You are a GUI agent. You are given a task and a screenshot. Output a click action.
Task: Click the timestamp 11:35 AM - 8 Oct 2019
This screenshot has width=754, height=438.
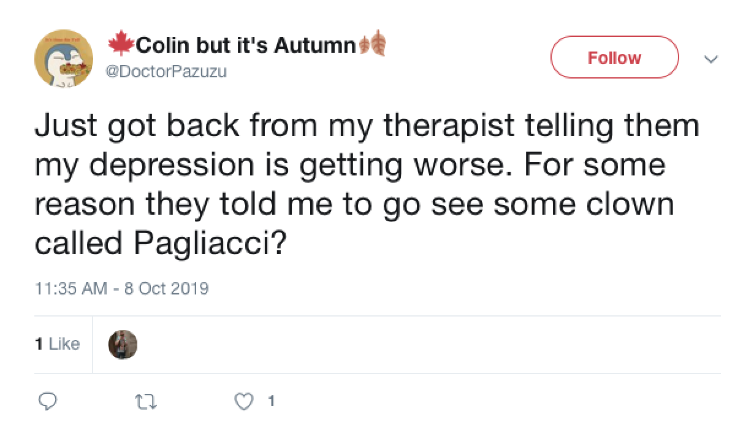120,288
